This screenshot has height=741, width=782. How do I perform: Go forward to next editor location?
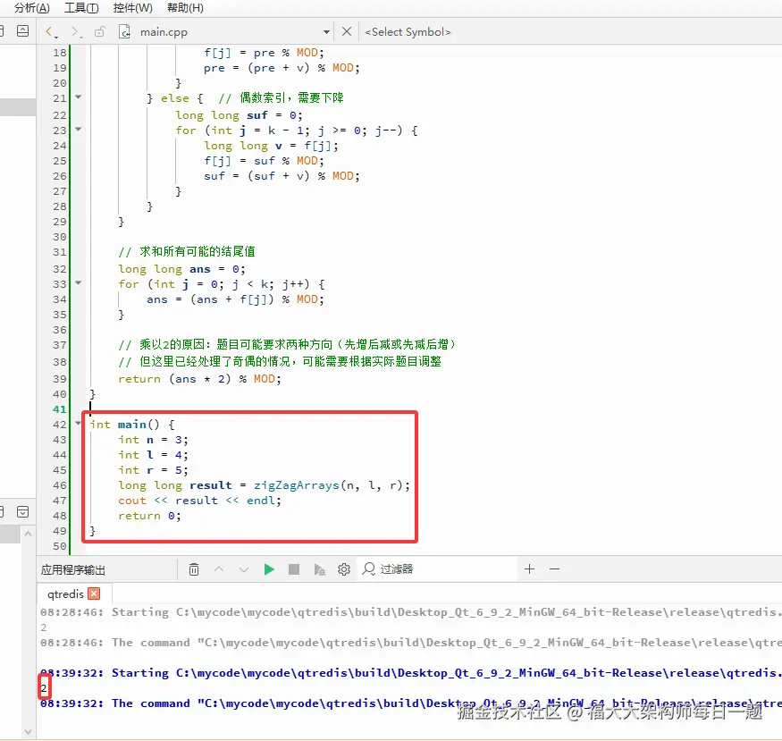[x=76, y=32]
